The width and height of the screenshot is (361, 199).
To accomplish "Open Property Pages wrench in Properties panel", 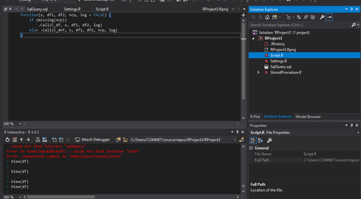I will pos(269,140).
